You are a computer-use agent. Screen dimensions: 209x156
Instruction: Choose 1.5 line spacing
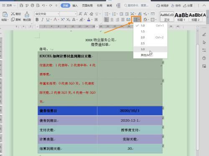150,31
